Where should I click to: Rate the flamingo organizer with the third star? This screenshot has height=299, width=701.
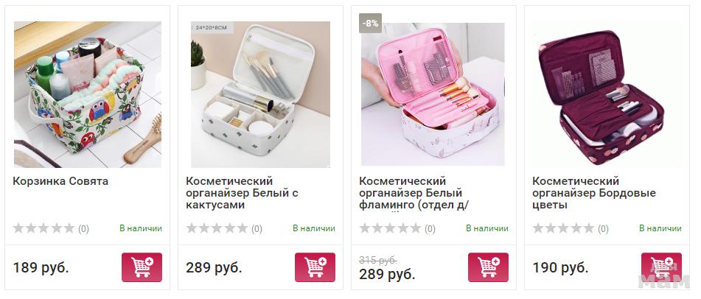(390, 228)
